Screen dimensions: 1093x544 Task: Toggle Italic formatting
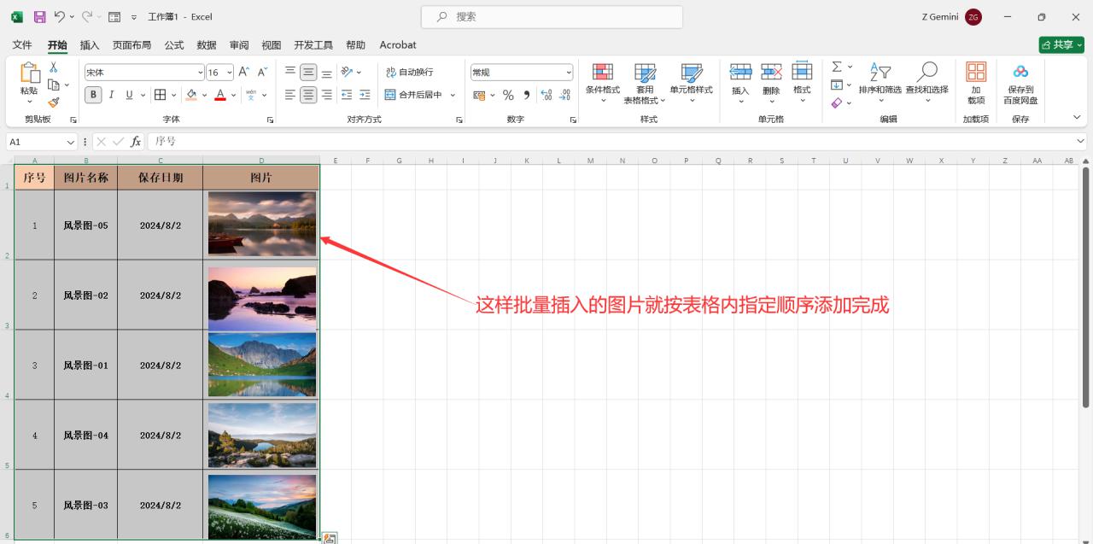coord(112,95)
